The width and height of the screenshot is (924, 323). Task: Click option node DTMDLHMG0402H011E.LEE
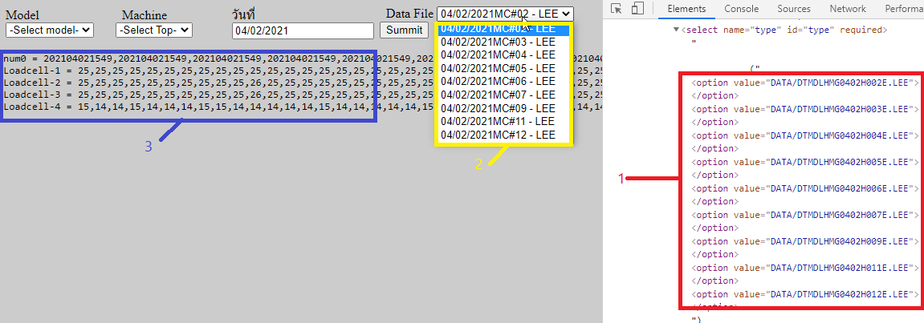pos(805,268)
